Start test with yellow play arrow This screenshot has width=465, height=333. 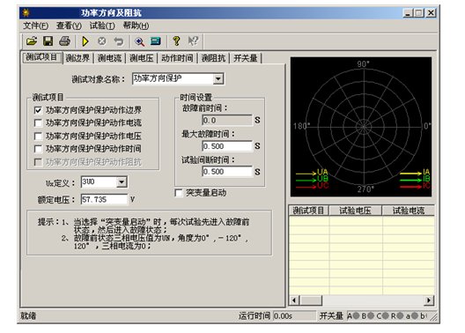85,41
